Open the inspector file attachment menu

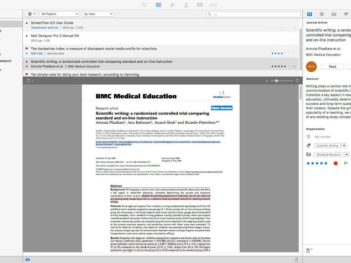pyautogui.click(x=309, y=250)
